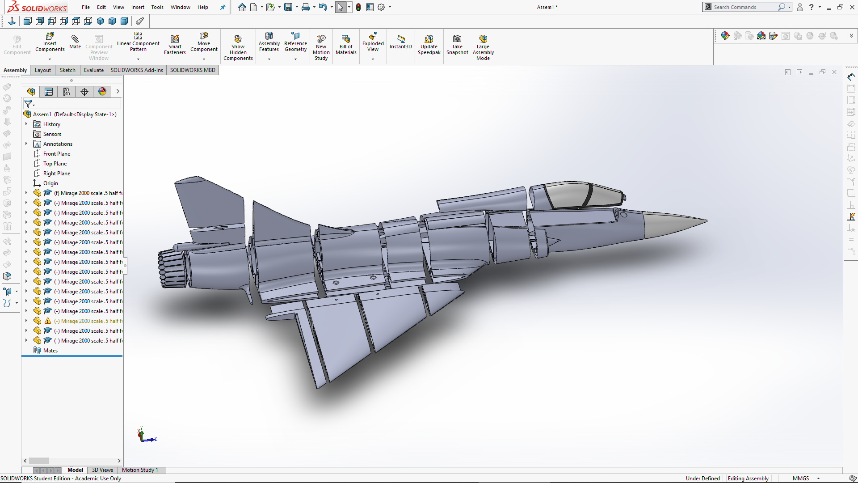Toggle Instant3D on or off
The height and width of the screenshot is (483, 858).
(400, 42)
